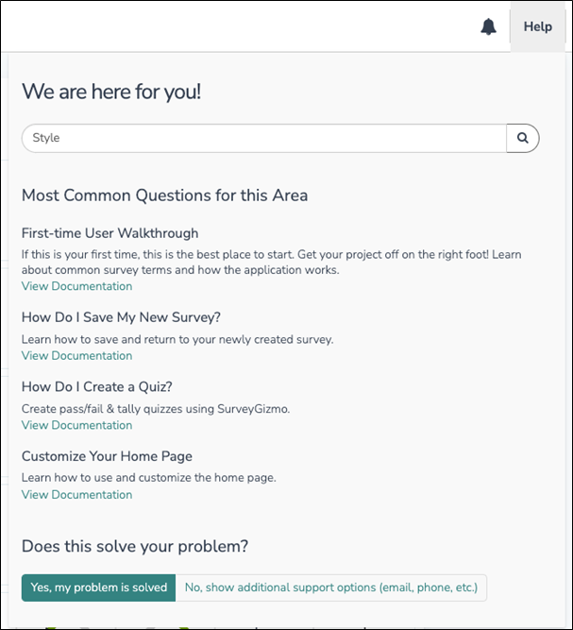Viewport: 573px width, 630px height.
Task: Click the How Do I Save My New Survey? heading
Action: [x=121, y=317]
